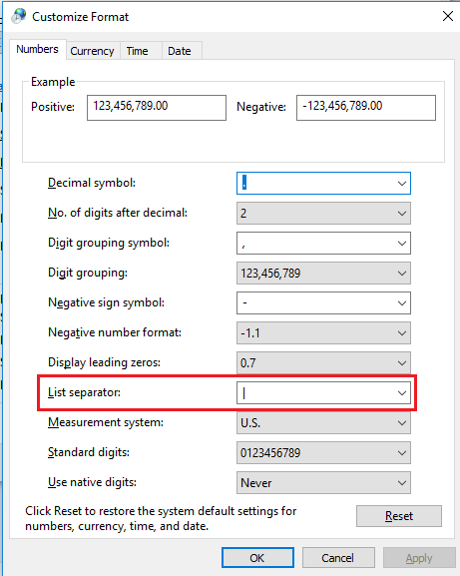Click the 'Standard digits:' label

coord(89,452)
